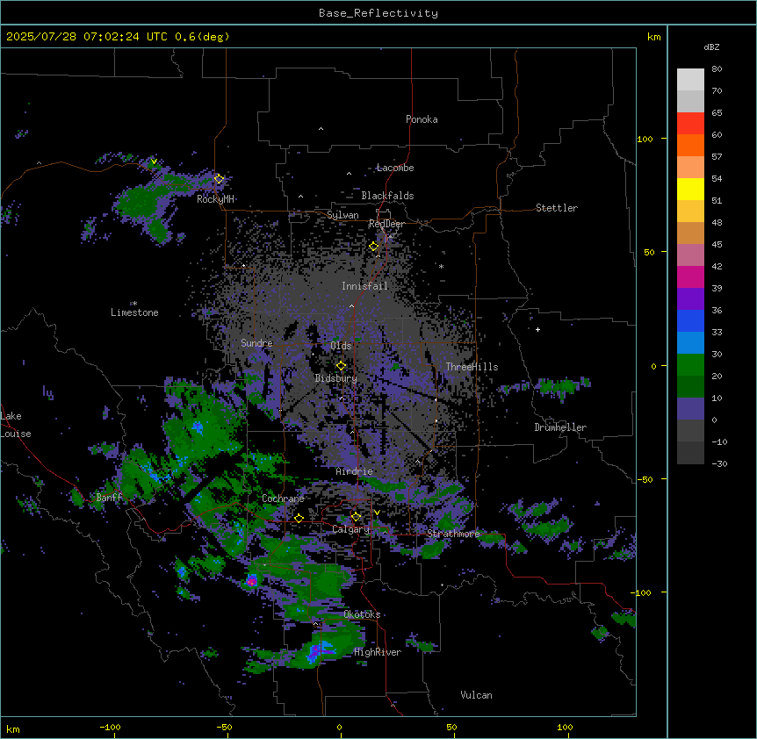Pick the purple 39 dBZ legend swatch
This screenshot has width=757, height=739.
[x=690, y=298]
